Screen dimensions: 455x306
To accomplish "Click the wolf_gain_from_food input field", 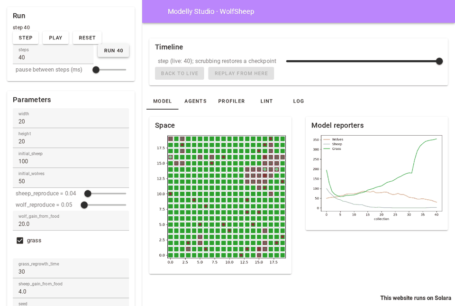I will pyautogui.click(x=71, y=221).
